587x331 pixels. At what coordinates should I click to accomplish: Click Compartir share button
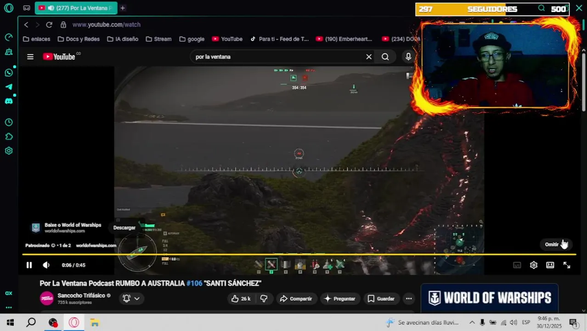[x=296, y=299]
